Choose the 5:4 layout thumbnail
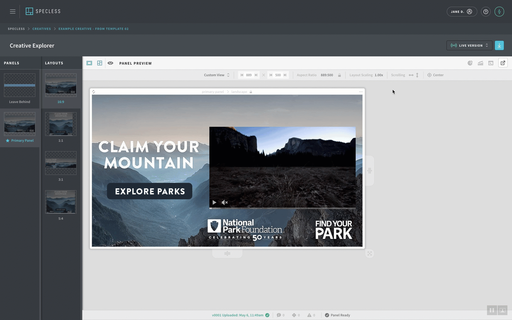 [x=61, y=202]
